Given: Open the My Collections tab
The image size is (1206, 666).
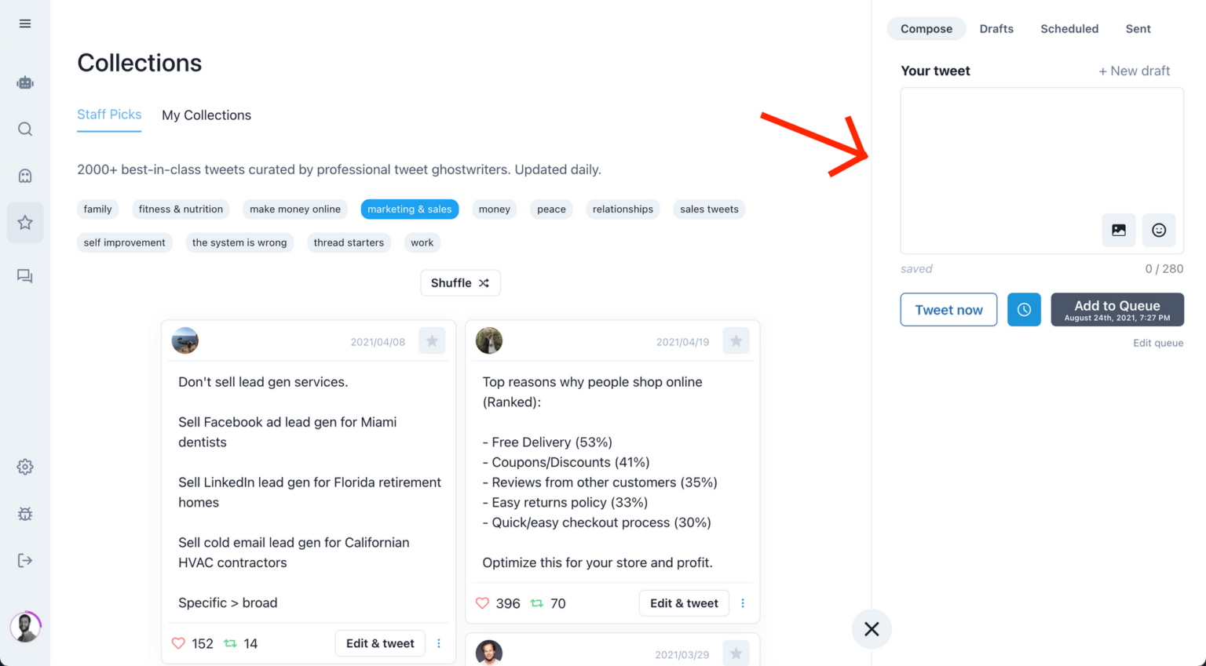Looking at the screenshot, I should point(206,115).
